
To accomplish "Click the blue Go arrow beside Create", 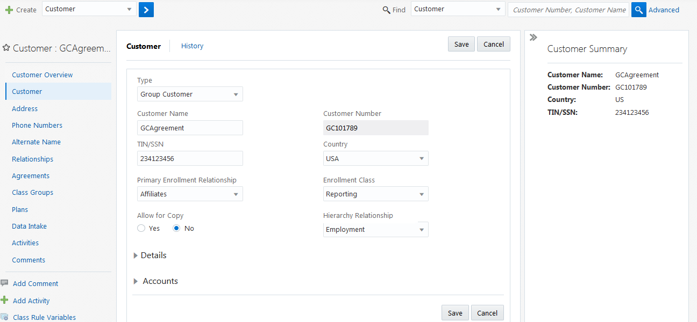I will click(146, 9).
